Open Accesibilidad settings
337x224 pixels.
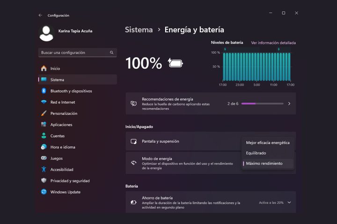(62, 169)
